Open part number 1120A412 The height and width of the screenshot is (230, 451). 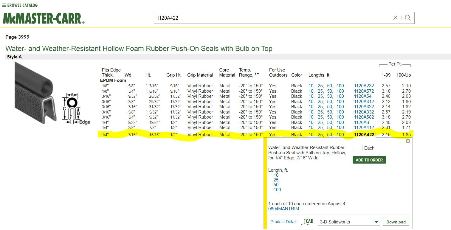[x=364, y=128]
